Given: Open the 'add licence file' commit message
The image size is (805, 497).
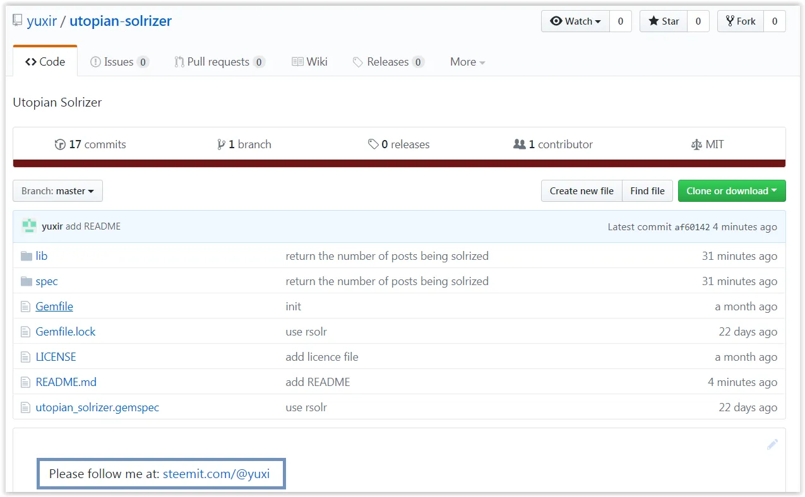Looking at the screenshot, I should click(x=322, y=357).
